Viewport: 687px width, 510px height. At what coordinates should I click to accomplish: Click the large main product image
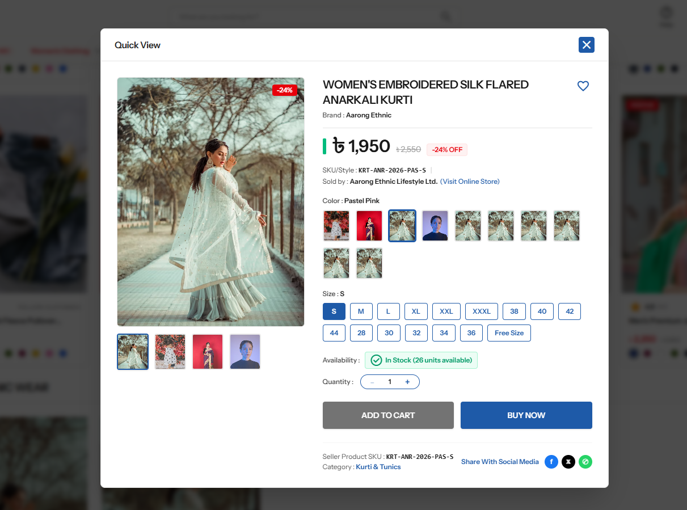210,202
